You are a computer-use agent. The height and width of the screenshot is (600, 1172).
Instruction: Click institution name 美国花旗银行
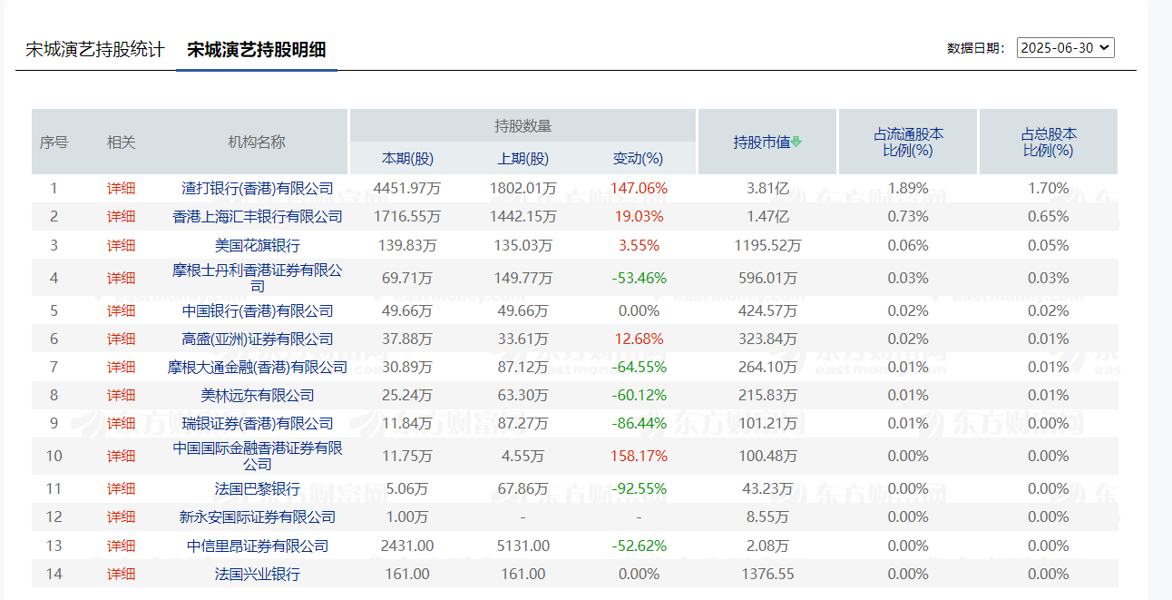click(258, 245)
